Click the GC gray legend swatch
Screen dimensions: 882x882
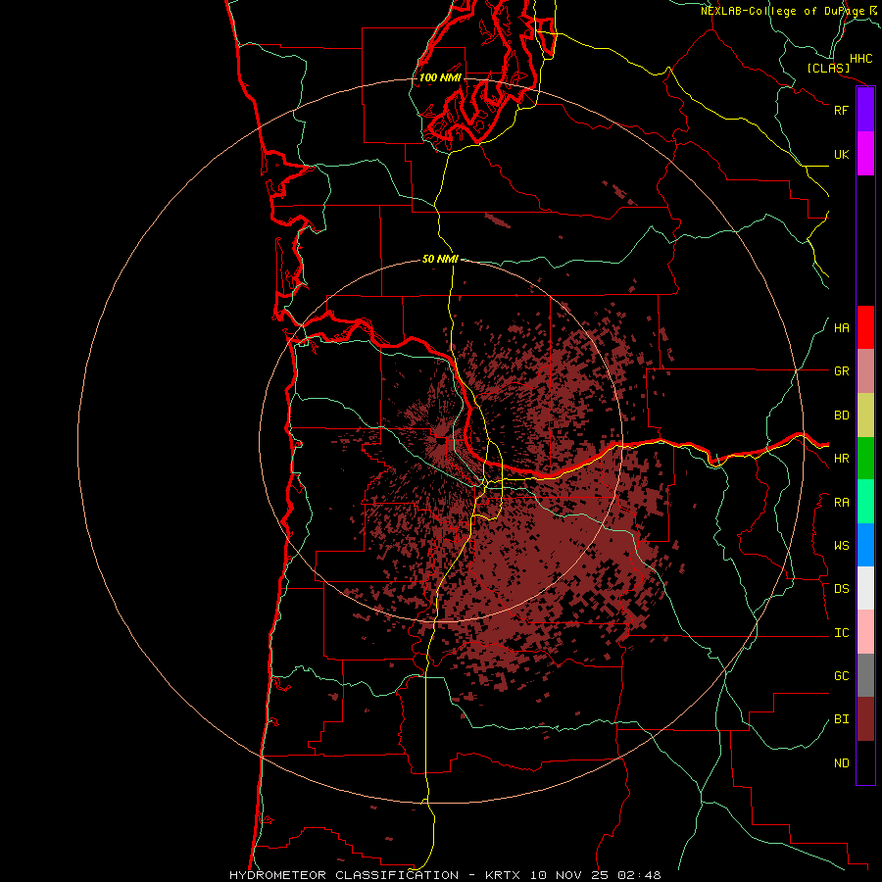pos(865,675)
